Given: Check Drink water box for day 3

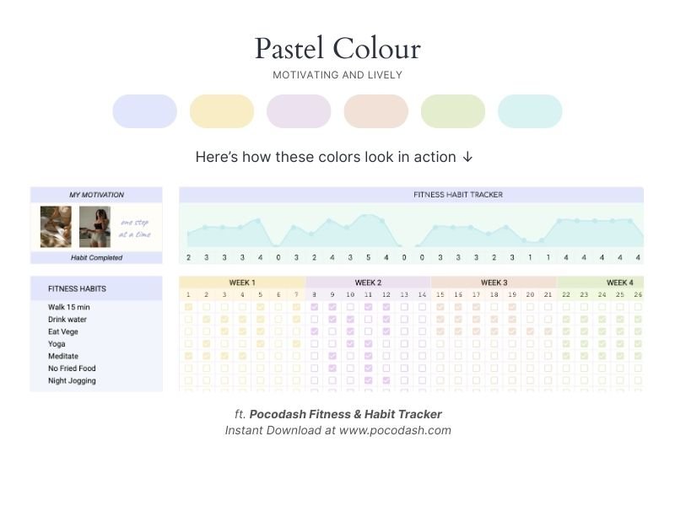Looking at the screenshot, I should tap(224, 320).
